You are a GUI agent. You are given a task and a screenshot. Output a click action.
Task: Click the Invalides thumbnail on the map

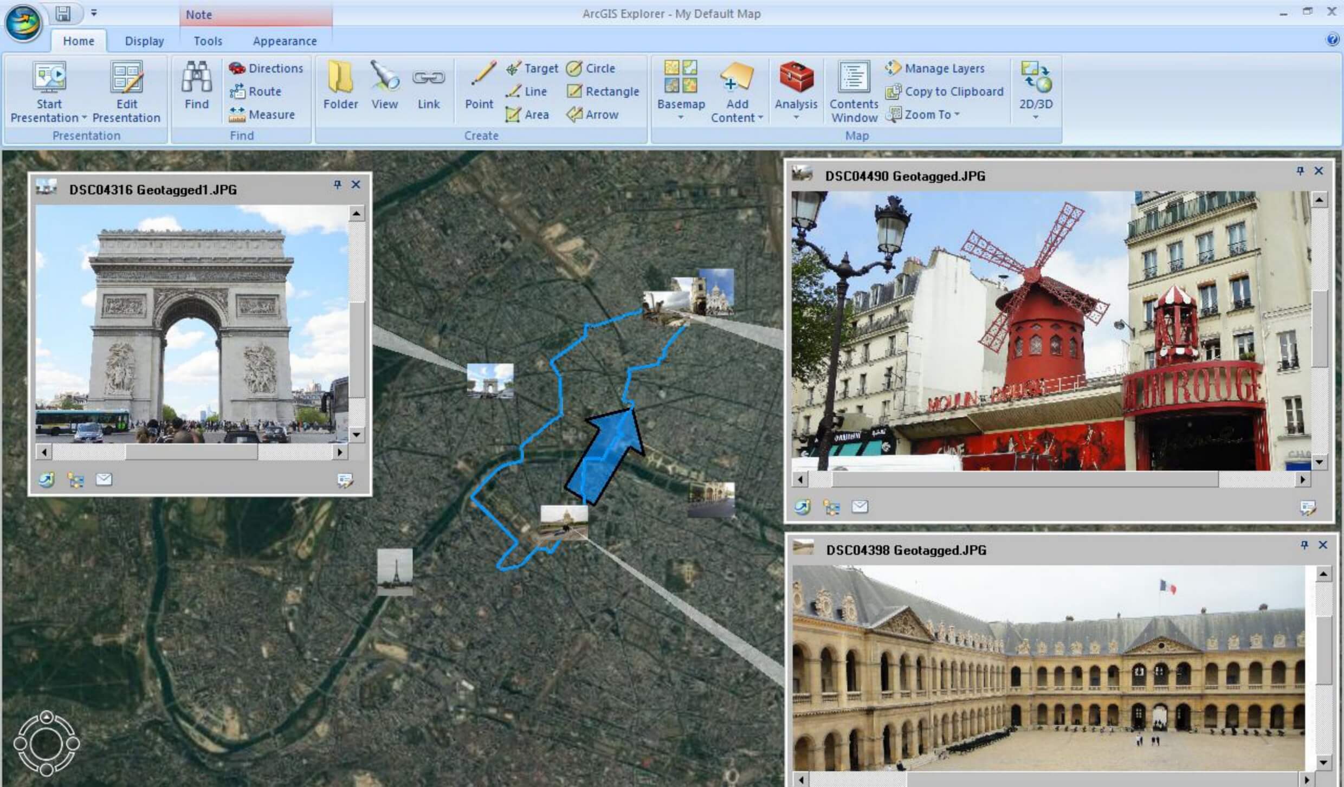[x=564, y=522]
